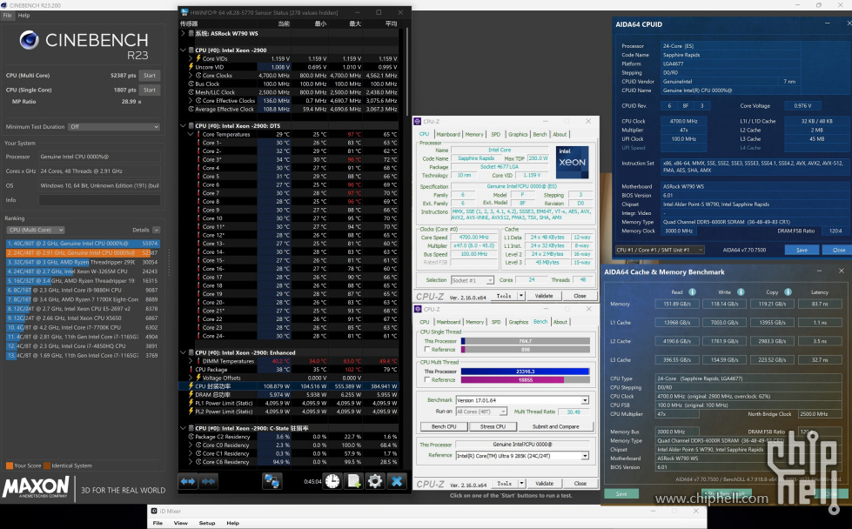Click the info icon beside Write in AIDA64
Screen dimensions: 852x529
pos(740,292)
